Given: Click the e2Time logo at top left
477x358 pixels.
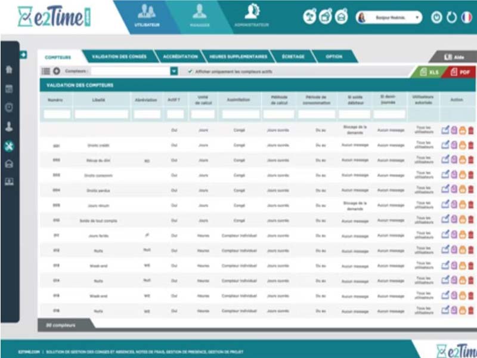Looking at the screenshot, I should click(54, 17).
